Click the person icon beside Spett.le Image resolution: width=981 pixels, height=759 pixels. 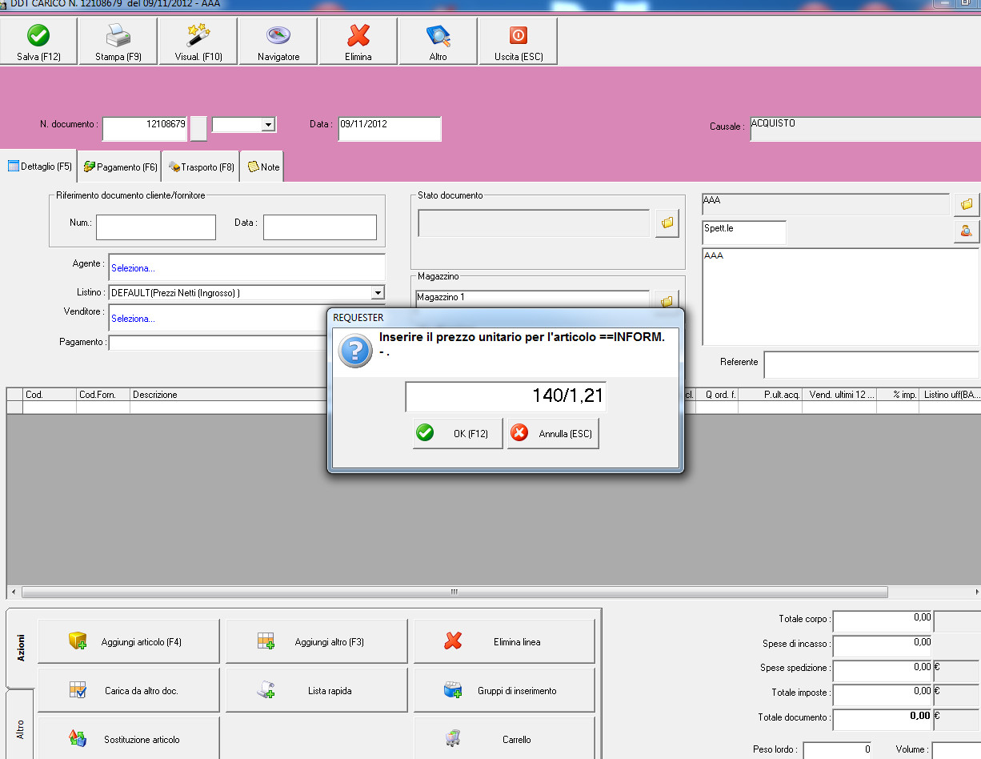(x=966, y=231)
